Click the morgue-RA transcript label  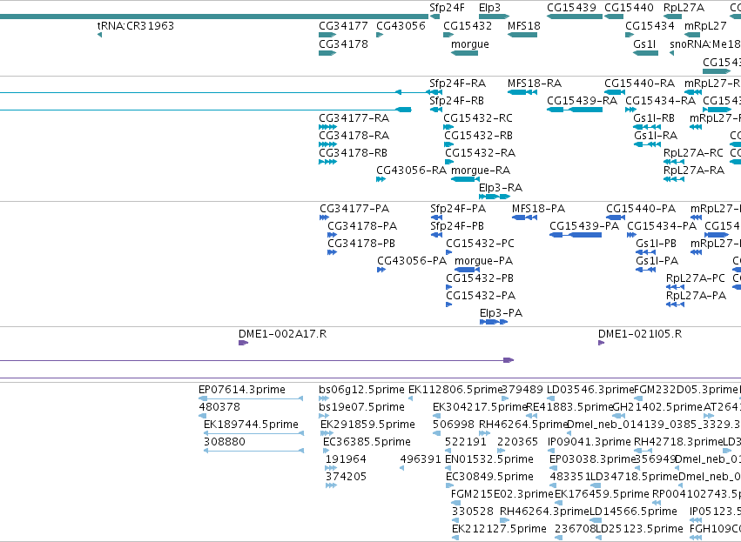pos(481,171)
